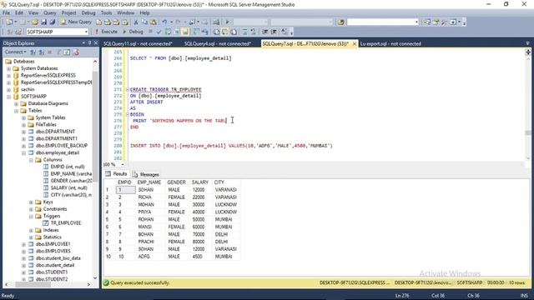Show the Messages results tab
This screenshot has height=300, width=534.
pyautogui.click(x=146, y=174)
